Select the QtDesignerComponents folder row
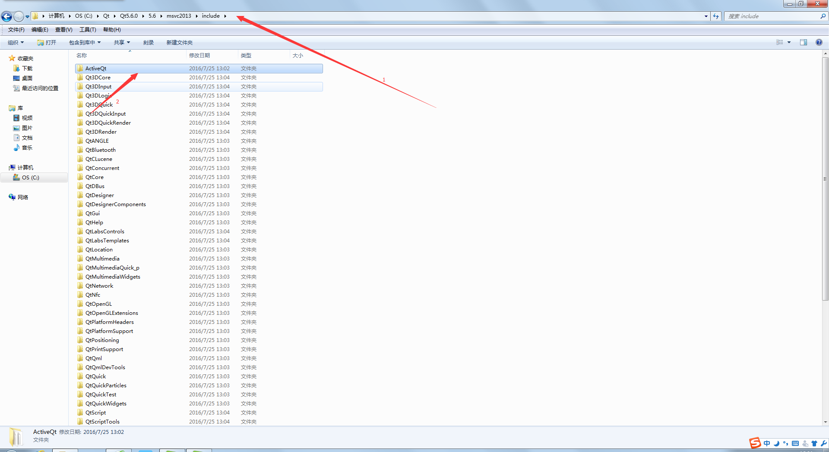This screenshot has width=829, height=452. click(x=199, y=204)
